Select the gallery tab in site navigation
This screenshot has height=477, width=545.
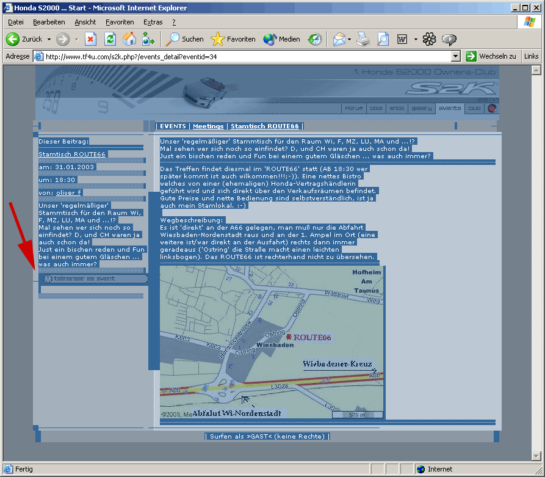pos(419,108)
